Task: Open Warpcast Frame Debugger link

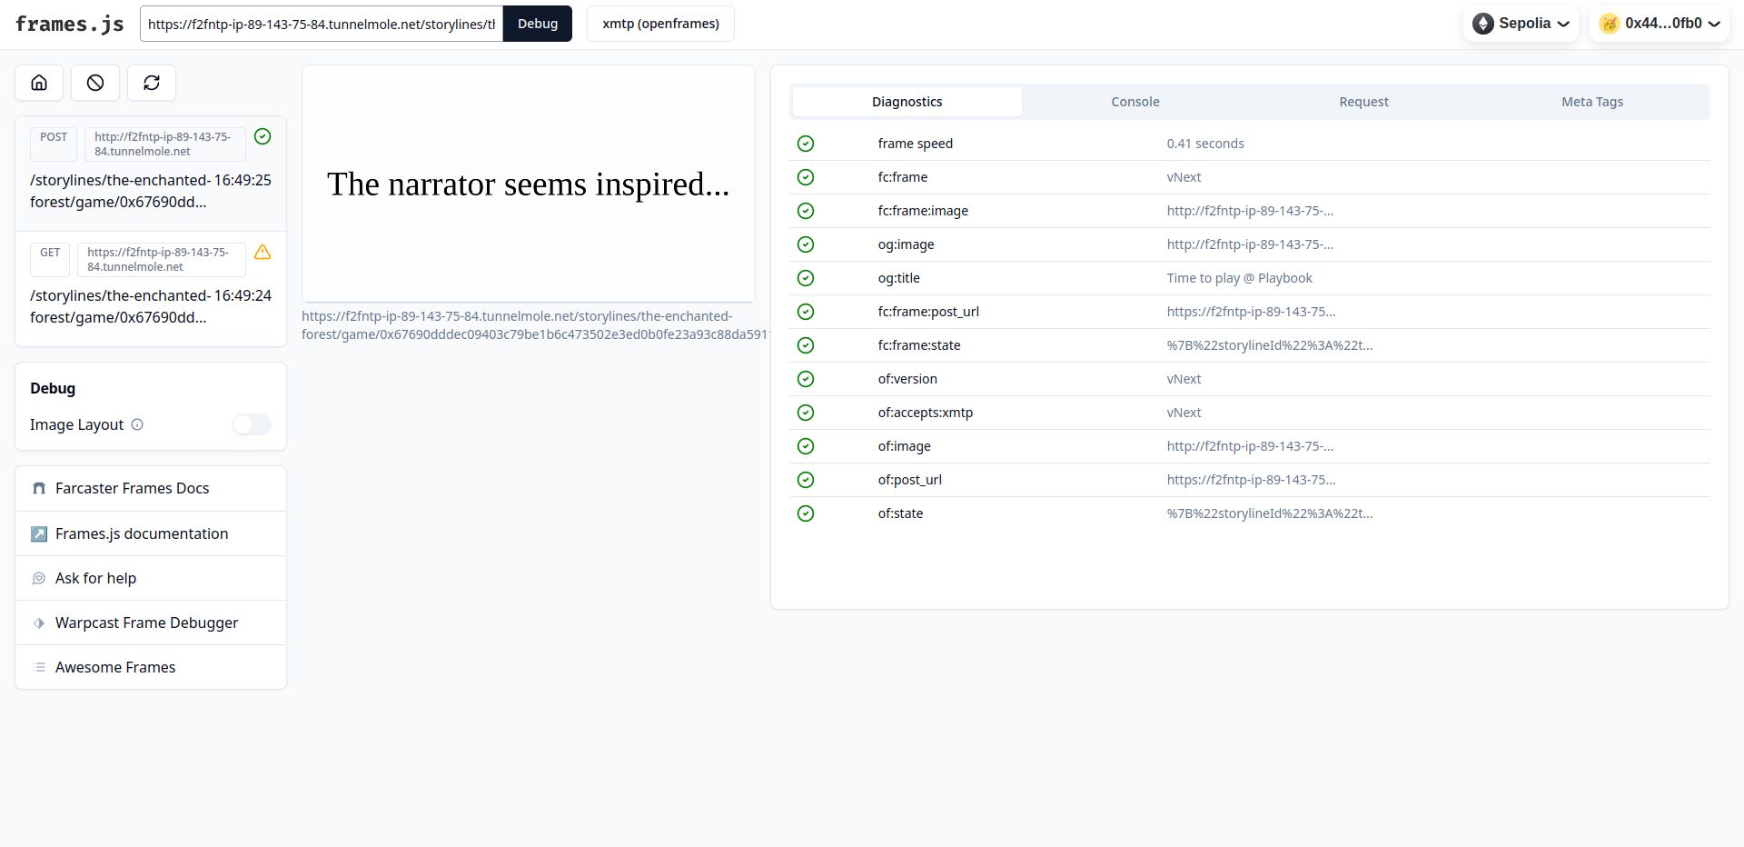Action: point(151,623)
